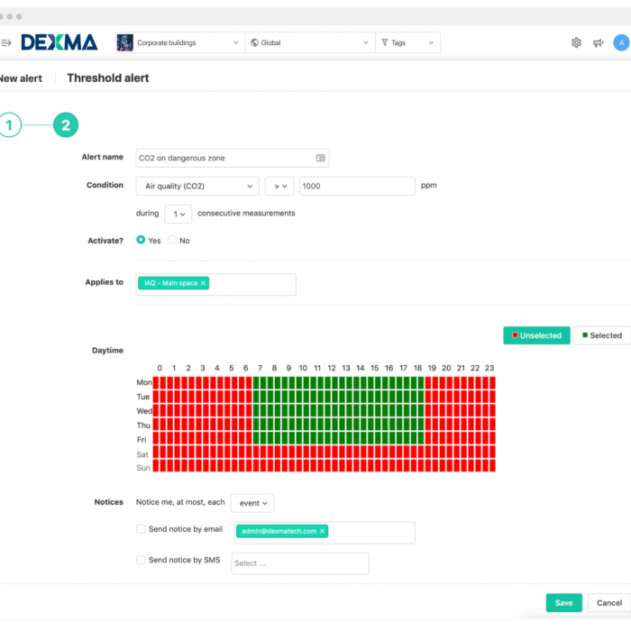
Task: Click the first red cell in Saturday row
Action: 156,452
